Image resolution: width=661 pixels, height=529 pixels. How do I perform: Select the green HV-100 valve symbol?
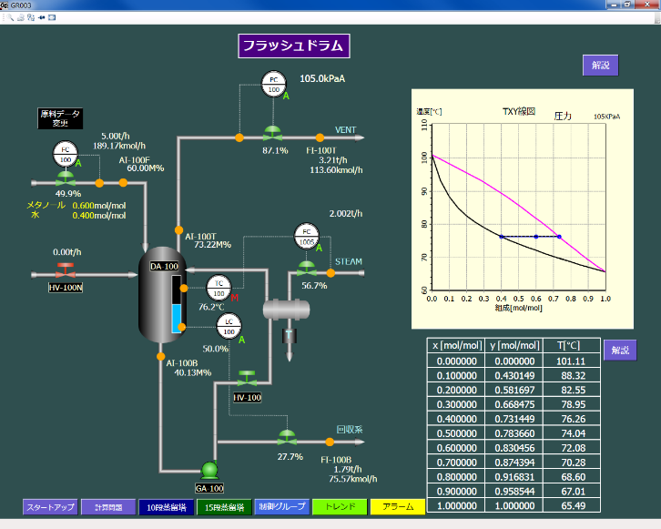pyautogui.click(x=247, y=379)
